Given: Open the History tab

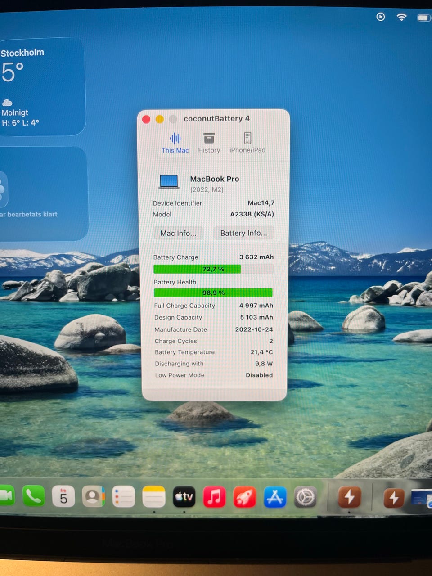Looking at the screenshot, I should point(209,143).
